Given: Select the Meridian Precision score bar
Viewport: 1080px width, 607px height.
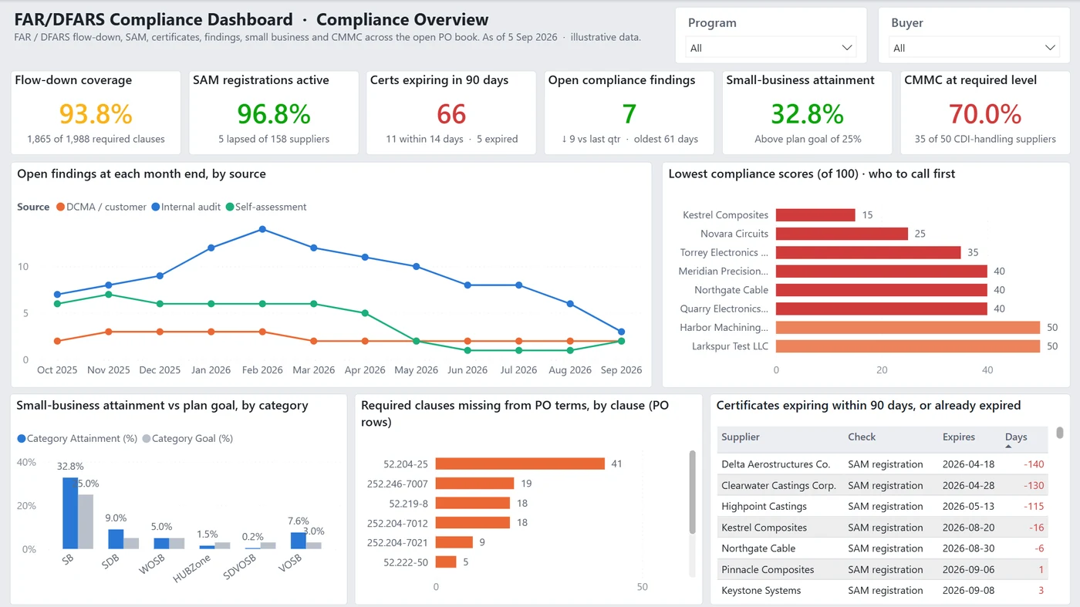Looking at the screenshot, I should pyautogui.click(x=882, y=271).
